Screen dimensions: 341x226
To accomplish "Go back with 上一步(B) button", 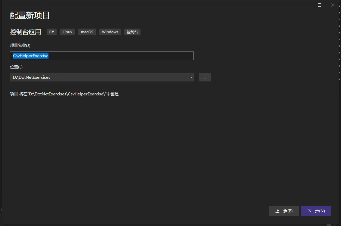I will [284, 211].
